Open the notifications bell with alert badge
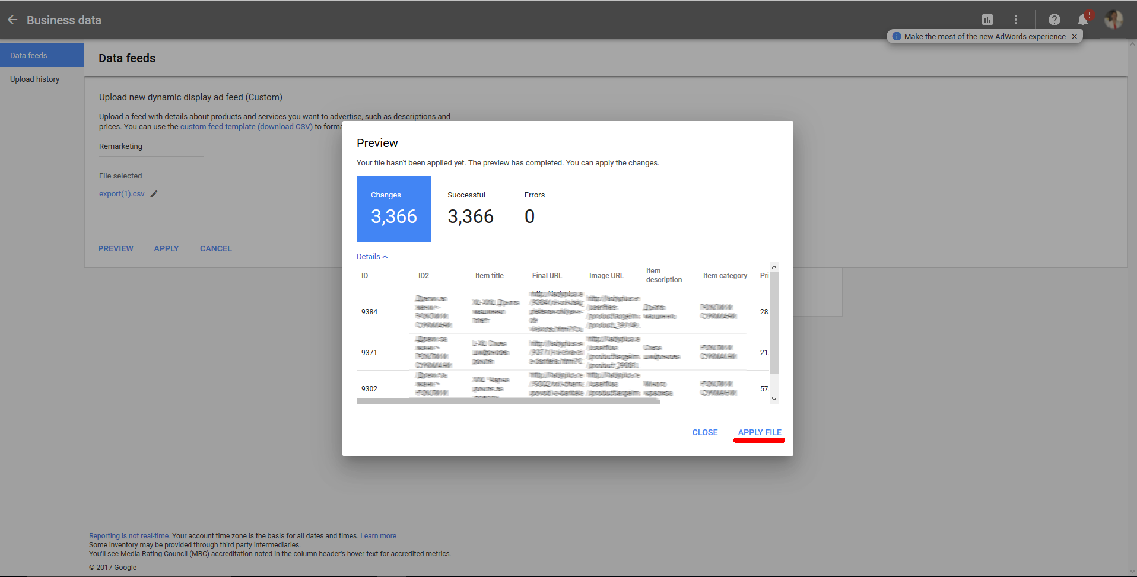The image size is (1137, 577). pos(1082,20)
